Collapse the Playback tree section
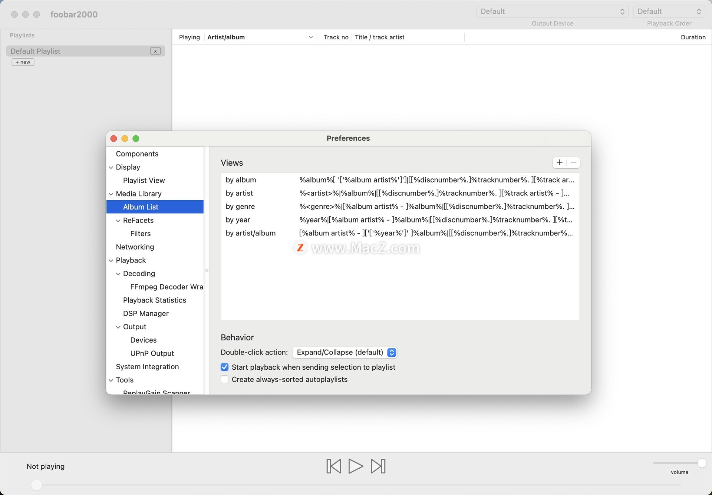Screen dimensions: 712x495 click(x=111, y=260)
